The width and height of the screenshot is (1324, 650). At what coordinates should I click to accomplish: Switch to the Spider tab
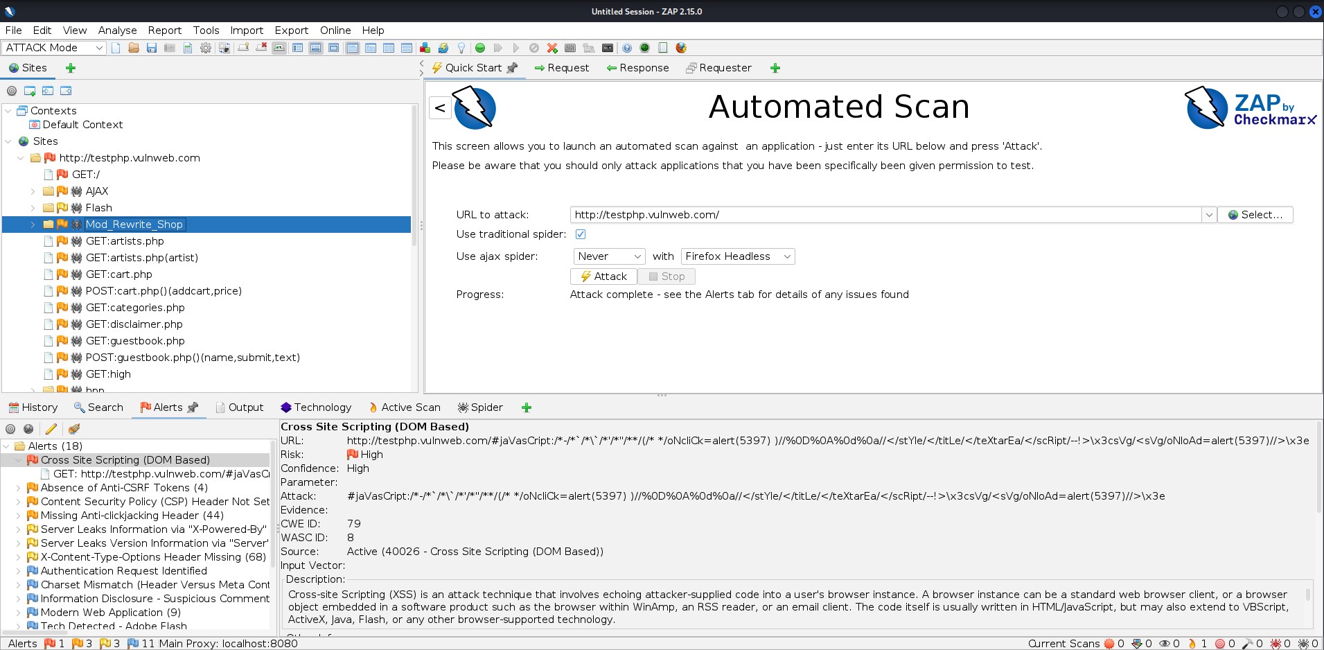pos(479,407)
